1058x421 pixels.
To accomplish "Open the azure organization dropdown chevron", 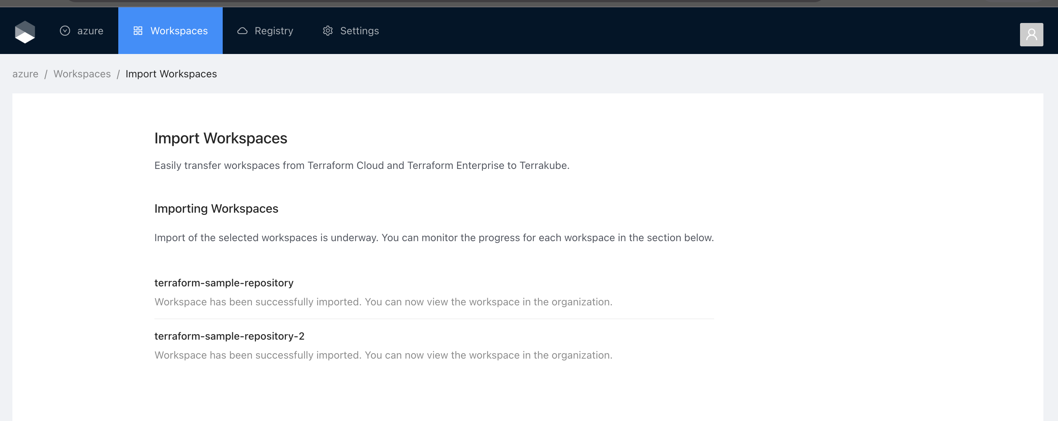I will [65, 31].
